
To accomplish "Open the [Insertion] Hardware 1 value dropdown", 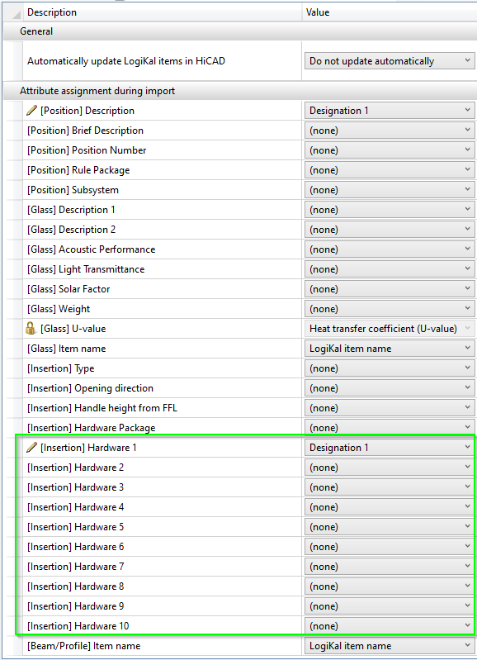I will (390, 448).
